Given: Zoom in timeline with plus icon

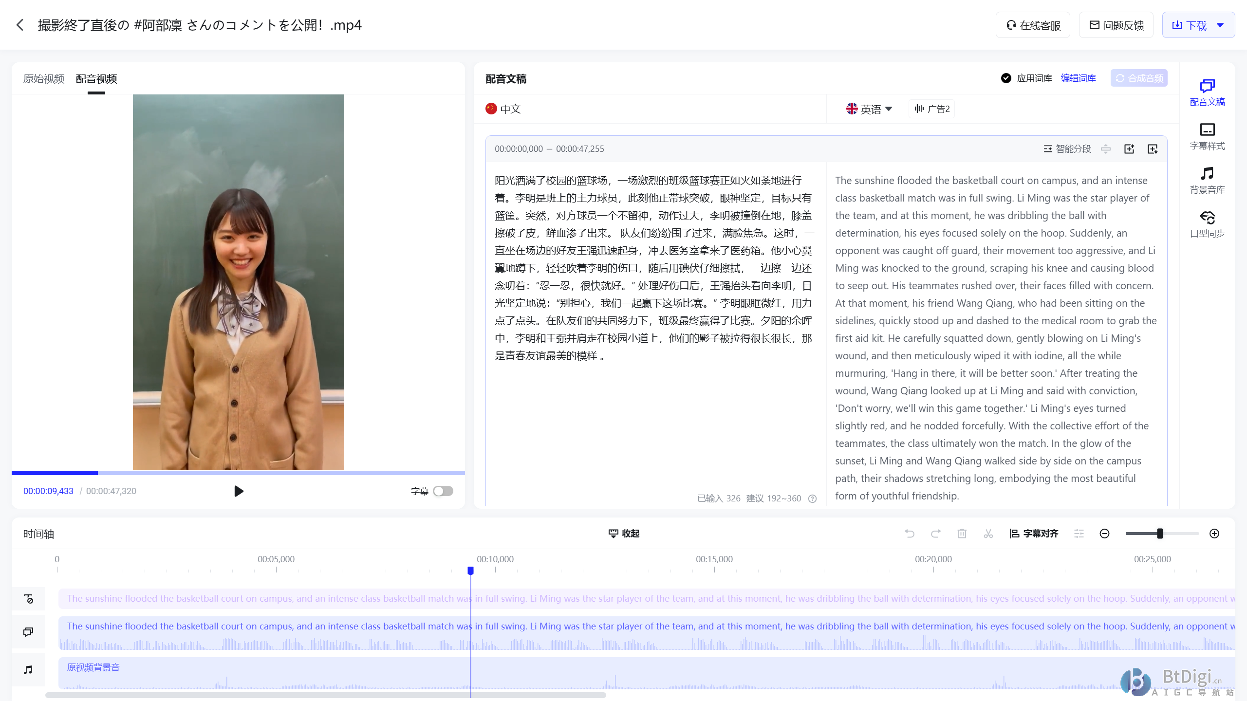Looking at the screenshot, I should pyautogui.click(x=1214, y=534).
